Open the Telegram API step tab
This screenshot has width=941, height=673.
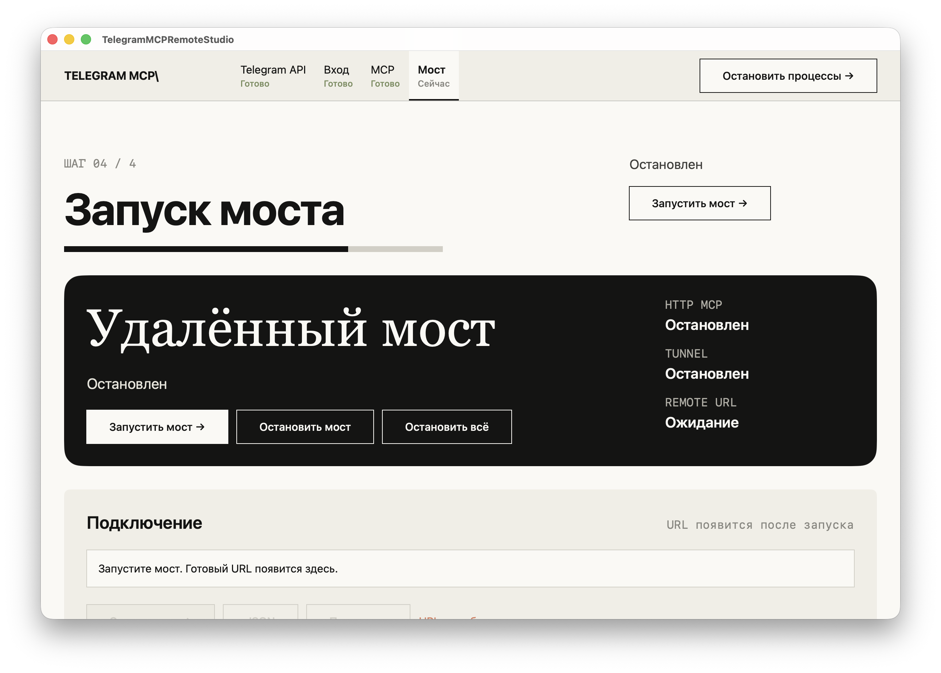(x=273, y=76)
